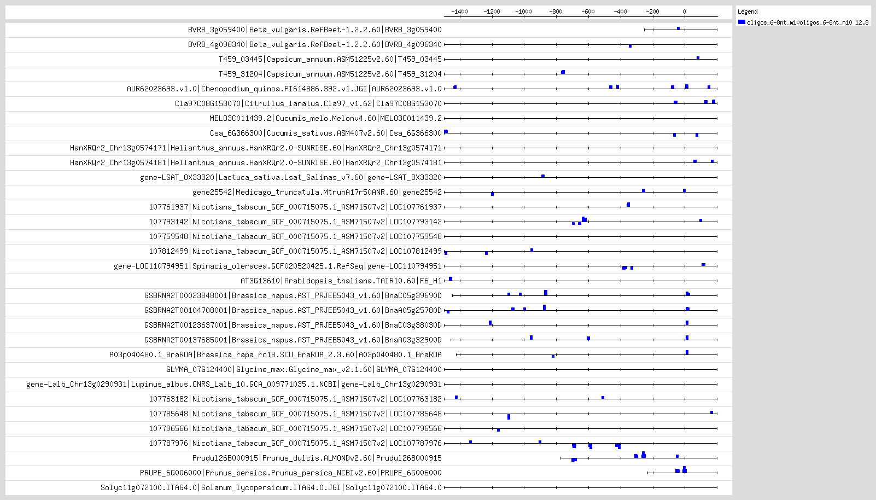Screen dimensions: 876x500
Task: Select legend label oligos_6-8nt_m10
Action: tap(808, 22)
